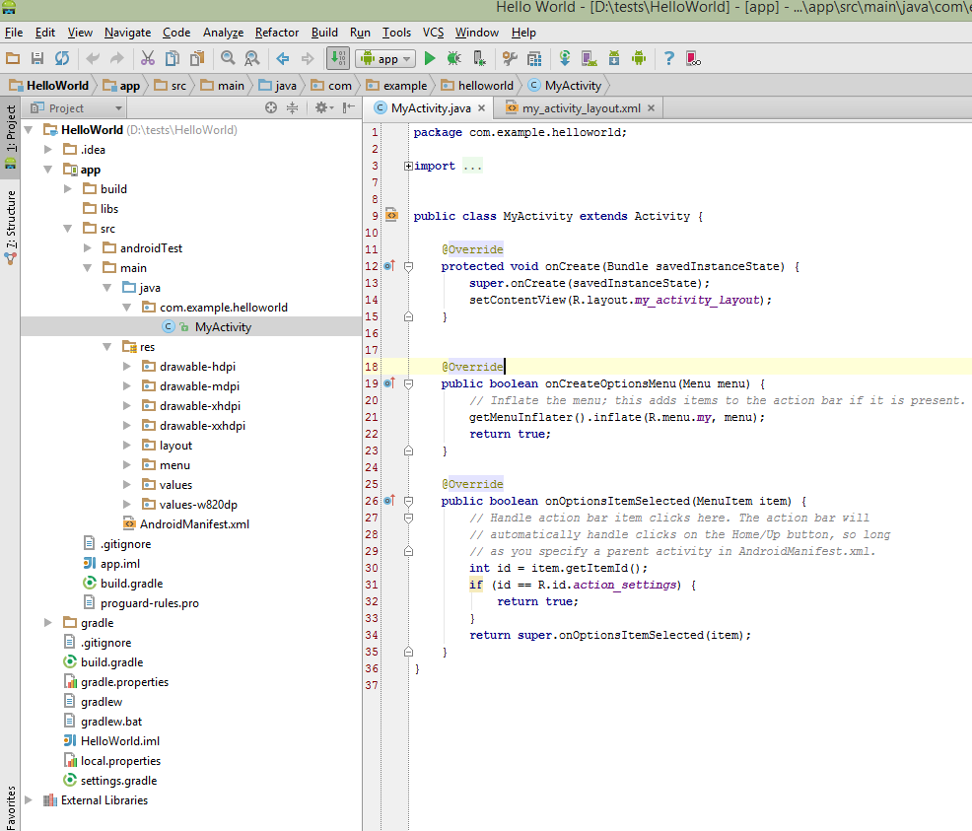Click the green Run app button

430,59
